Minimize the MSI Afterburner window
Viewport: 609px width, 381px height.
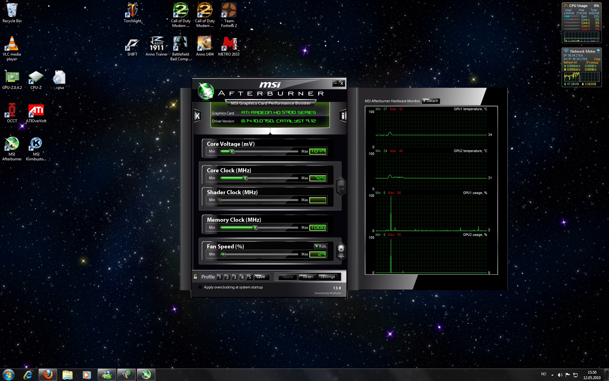pyautogui.click(x=335, y=83)
